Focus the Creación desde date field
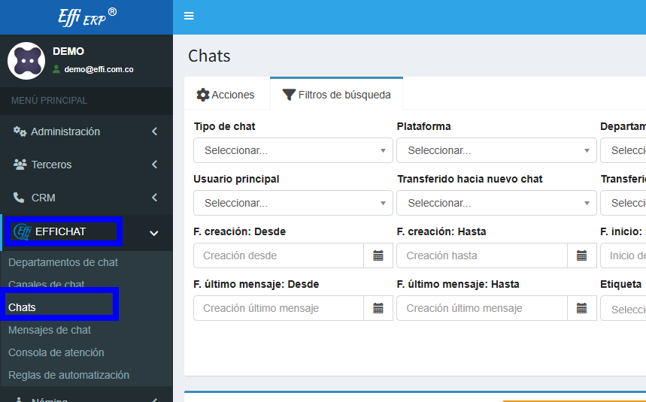 (278, 255)
